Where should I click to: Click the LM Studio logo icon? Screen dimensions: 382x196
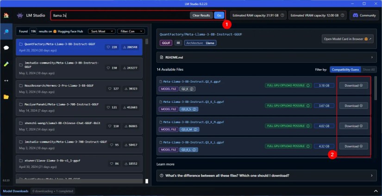click(20, 15)
